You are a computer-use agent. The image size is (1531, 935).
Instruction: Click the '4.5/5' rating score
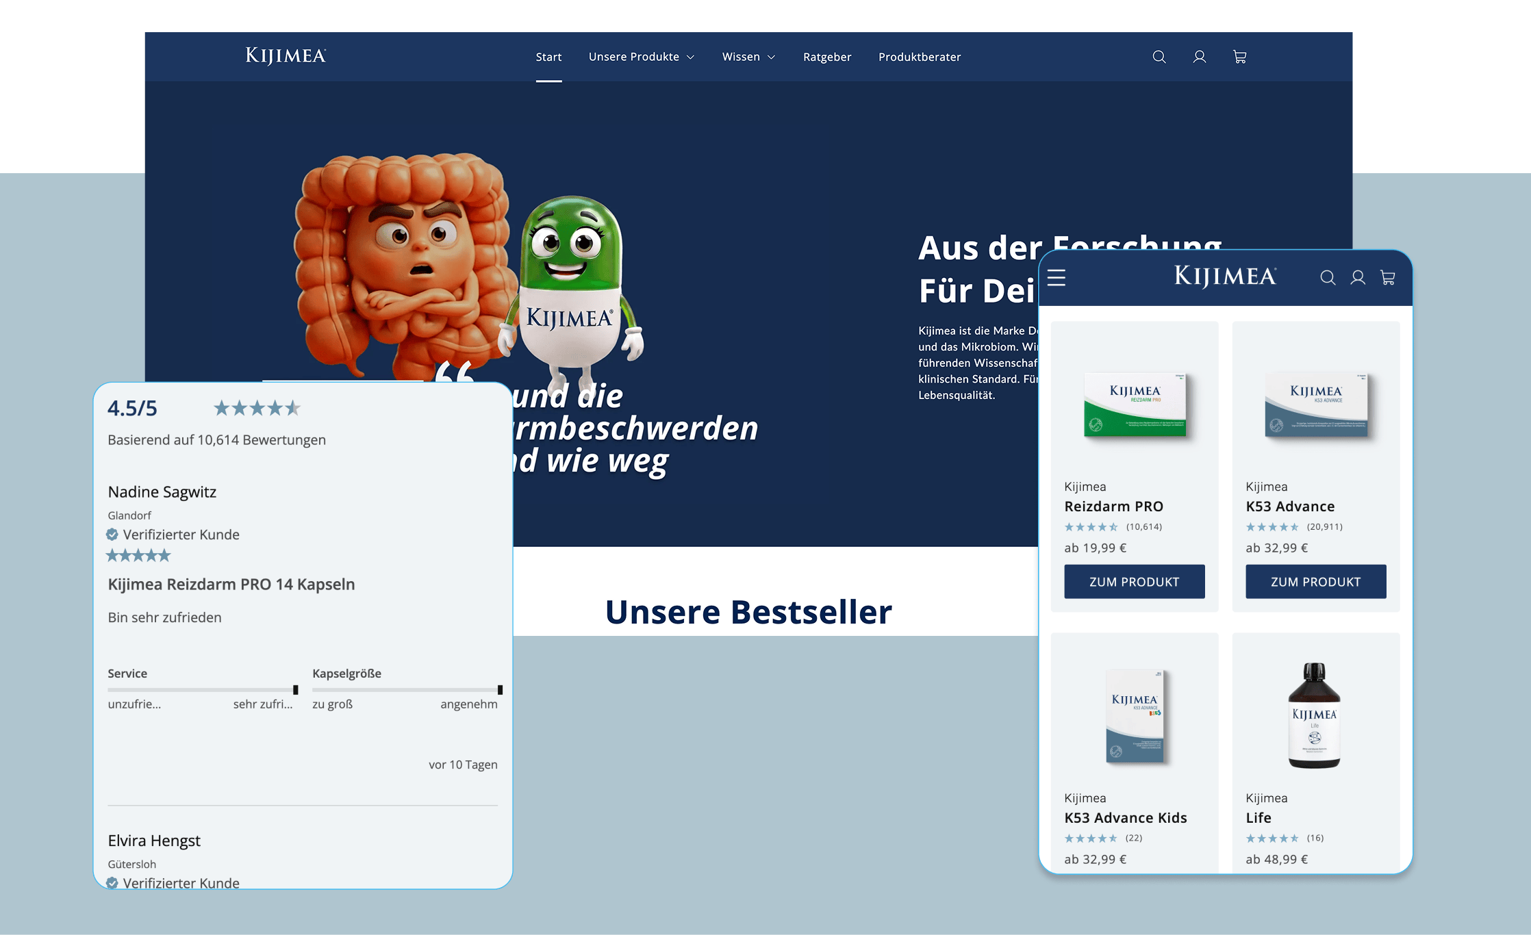(132, 408)
